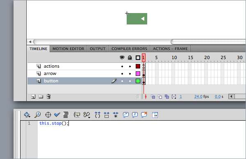The height and width of the screenshot is (159, 246).
Task: Click the green button layer outline swatch
Action: point(138,81)
